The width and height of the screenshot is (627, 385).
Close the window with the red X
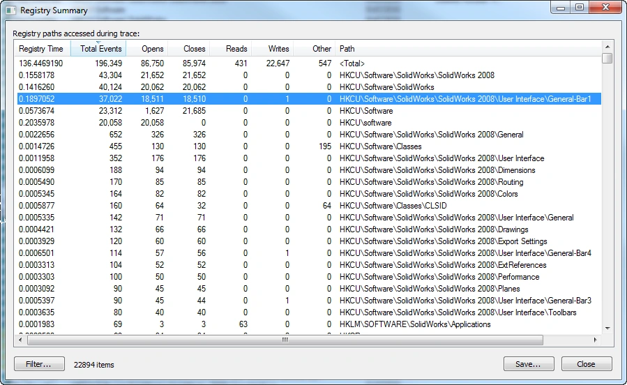click(605, 8)
